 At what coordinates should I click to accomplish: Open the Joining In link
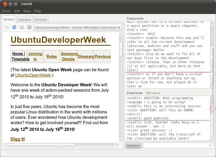(x=35, y=56)
